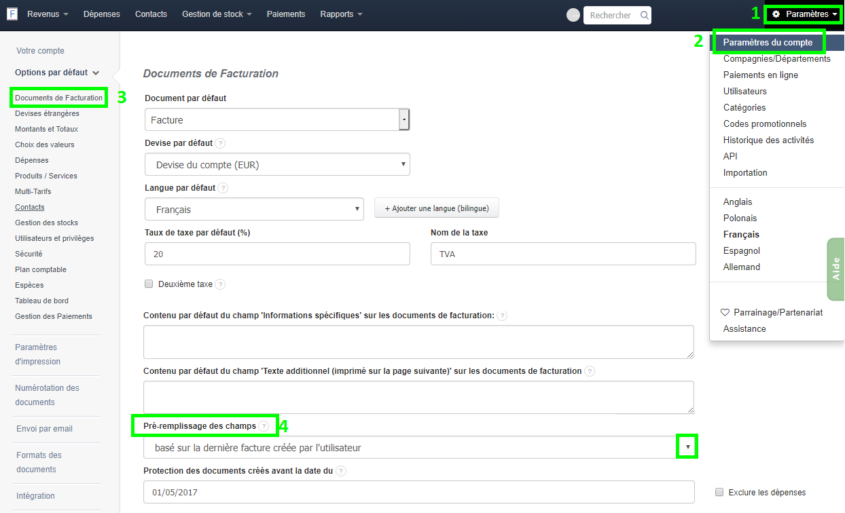Open the Contacts menu in the navbar
The height and width of the screenshot is (513, 845).
pos(151,14)
